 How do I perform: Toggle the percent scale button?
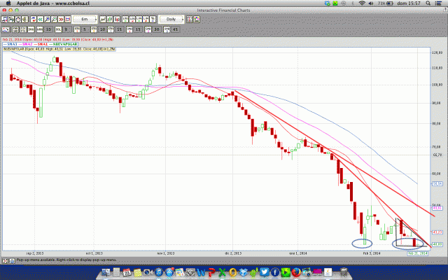point(153,19)
